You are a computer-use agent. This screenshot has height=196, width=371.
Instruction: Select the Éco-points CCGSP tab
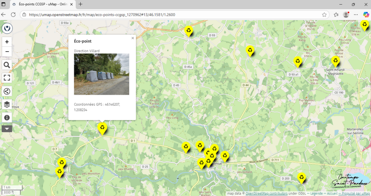coord(41,4)
